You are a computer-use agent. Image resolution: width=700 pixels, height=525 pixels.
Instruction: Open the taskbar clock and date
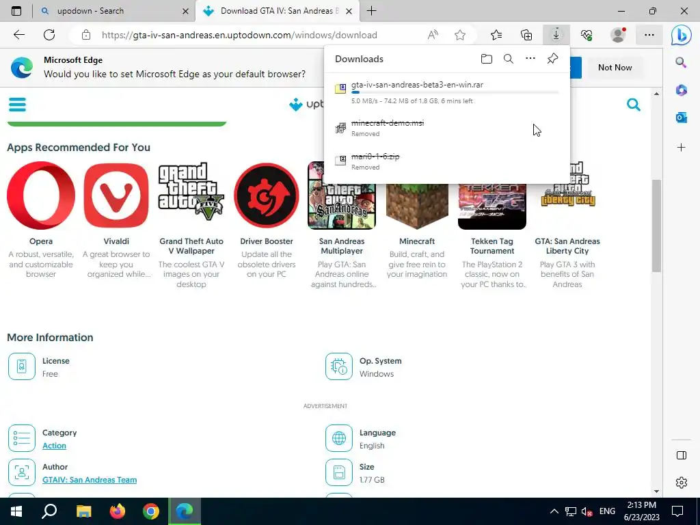click(x=641, y=511)
